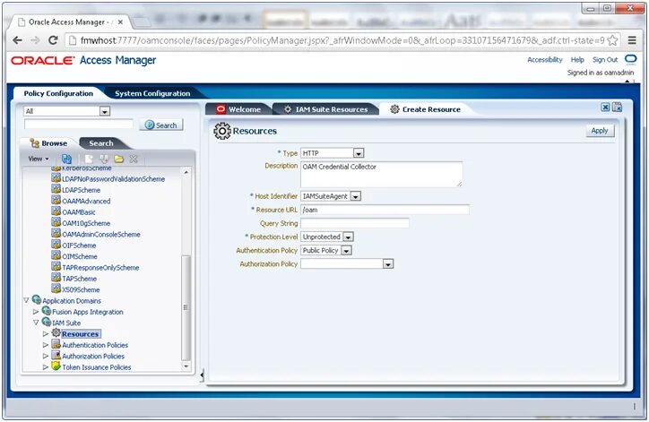Click the tree scrollbar up arrow
Viewport: 649px width, 422px height.
pos(186,172)
